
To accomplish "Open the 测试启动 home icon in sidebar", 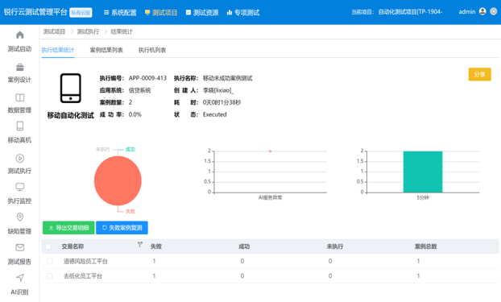I will [20, 35].
